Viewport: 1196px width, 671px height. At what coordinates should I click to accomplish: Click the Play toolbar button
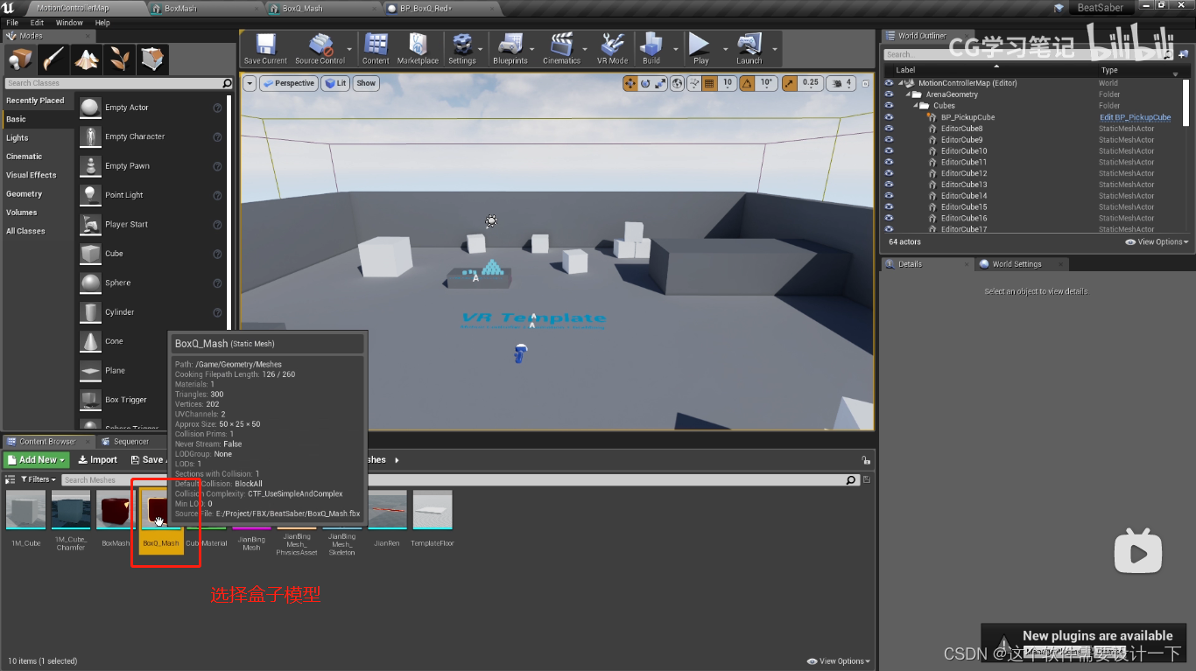click(700, 48)
